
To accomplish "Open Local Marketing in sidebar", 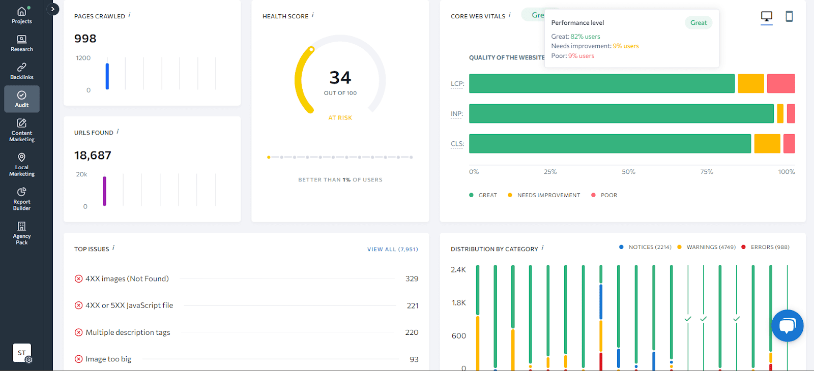I will (22, 165).
